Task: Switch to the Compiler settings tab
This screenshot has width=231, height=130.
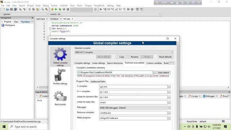Action: [82, 63]
